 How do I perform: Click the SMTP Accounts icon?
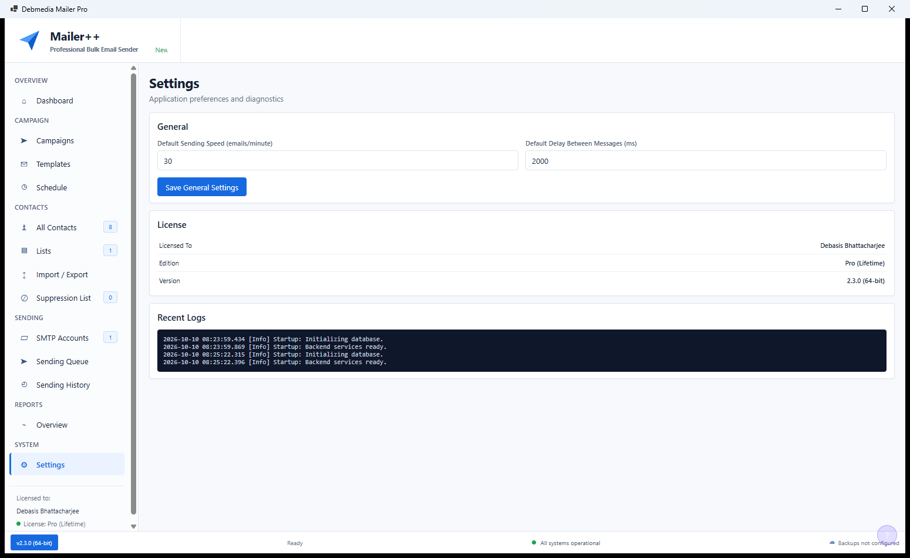pos(24,338)
